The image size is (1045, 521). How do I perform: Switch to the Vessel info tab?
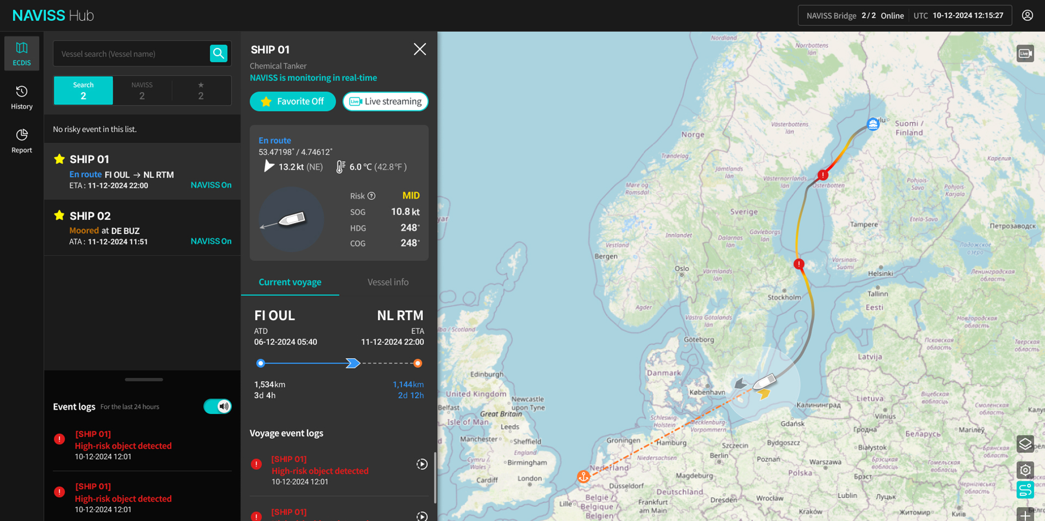tap(388, 282)
